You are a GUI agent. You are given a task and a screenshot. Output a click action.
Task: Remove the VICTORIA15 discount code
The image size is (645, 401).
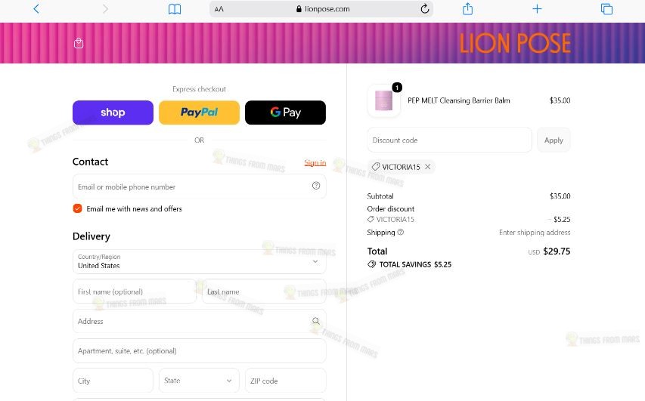point(428,167)
